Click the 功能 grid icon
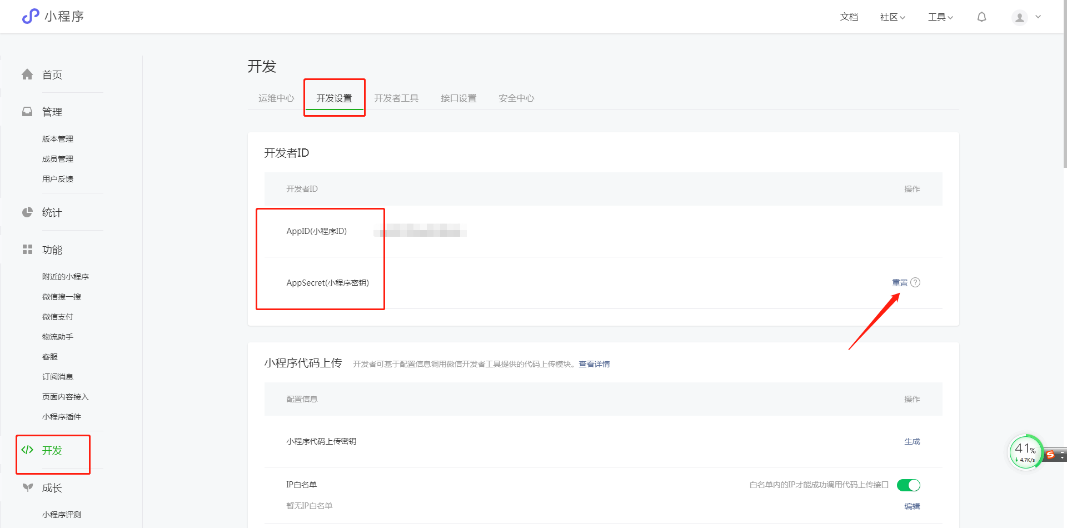This screenshot has width=1067, height=528. click(27, 249)
